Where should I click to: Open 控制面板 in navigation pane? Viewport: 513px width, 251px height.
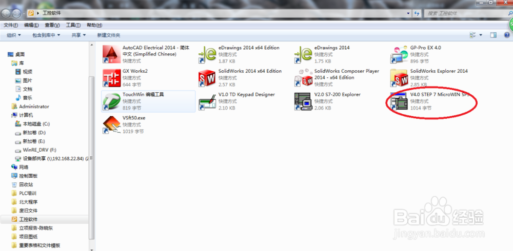[x=24, y=176]
